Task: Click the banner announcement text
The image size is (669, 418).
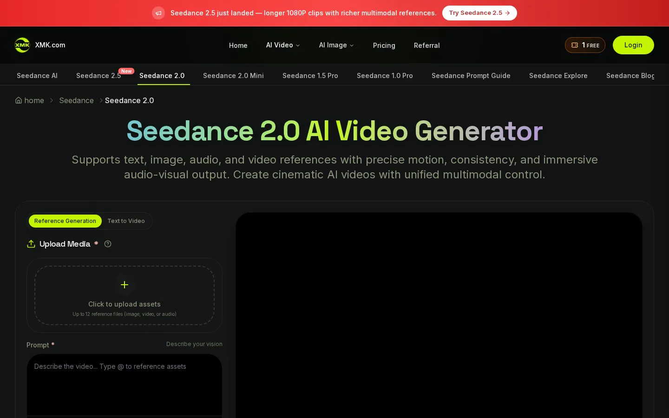Action: 303,13
